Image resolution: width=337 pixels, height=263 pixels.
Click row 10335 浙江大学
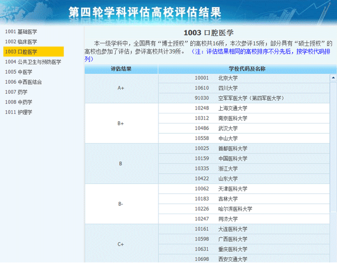point(244,169)
